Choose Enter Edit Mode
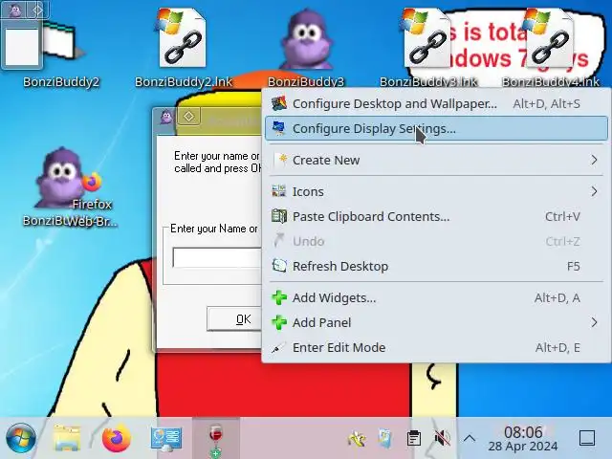Viewport: 612px width, 459px height. point(436,347)
